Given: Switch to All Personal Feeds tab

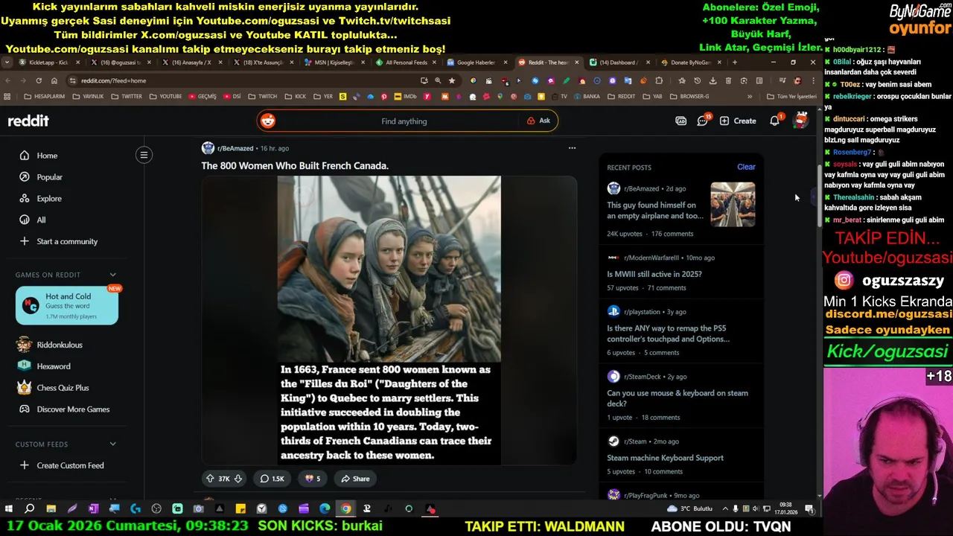Looking at the screenshot, I should tap(406, 63).
